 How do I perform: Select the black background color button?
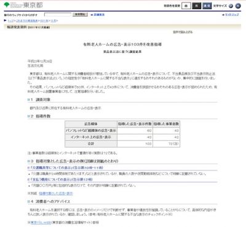(196, 6)
